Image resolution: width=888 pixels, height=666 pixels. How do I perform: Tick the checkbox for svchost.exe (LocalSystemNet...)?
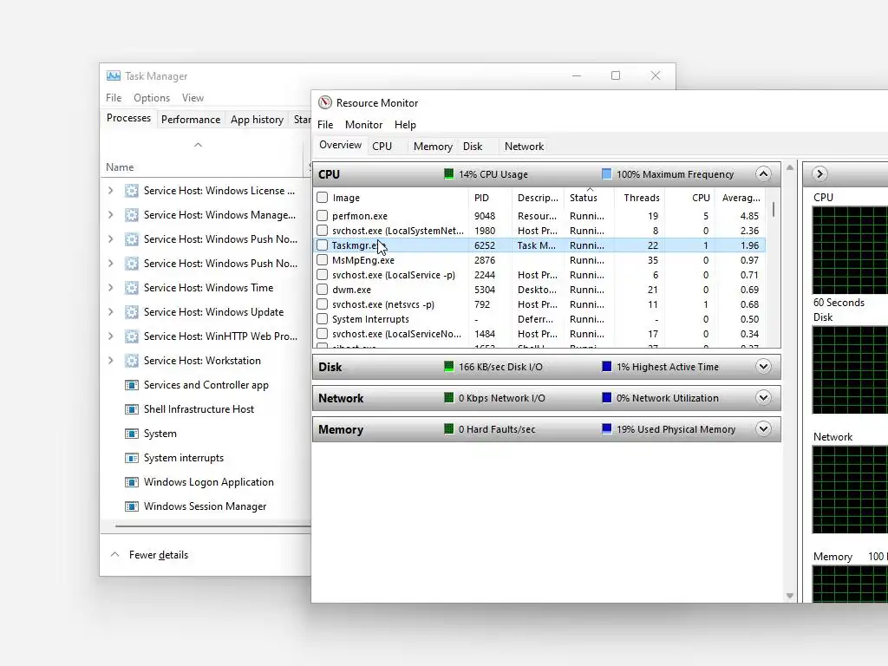tap(323, 231)
